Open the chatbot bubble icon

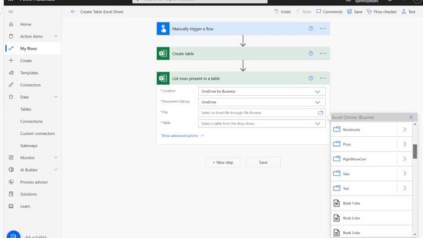coord(13,235)
